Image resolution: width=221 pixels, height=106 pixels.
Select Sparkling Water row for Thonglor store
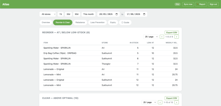coord(110,64)
